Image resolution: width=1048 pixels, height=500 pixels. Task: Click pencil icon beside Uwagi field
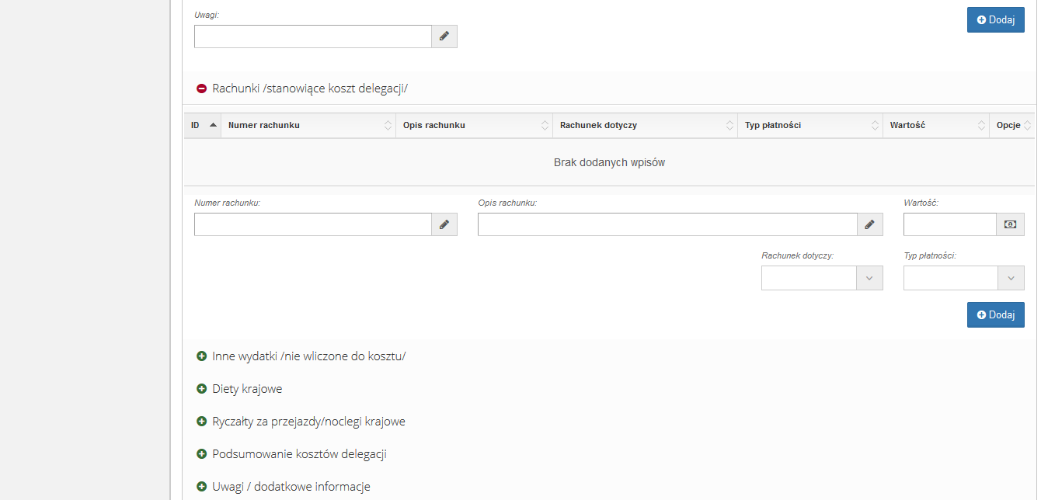point(444,36)
